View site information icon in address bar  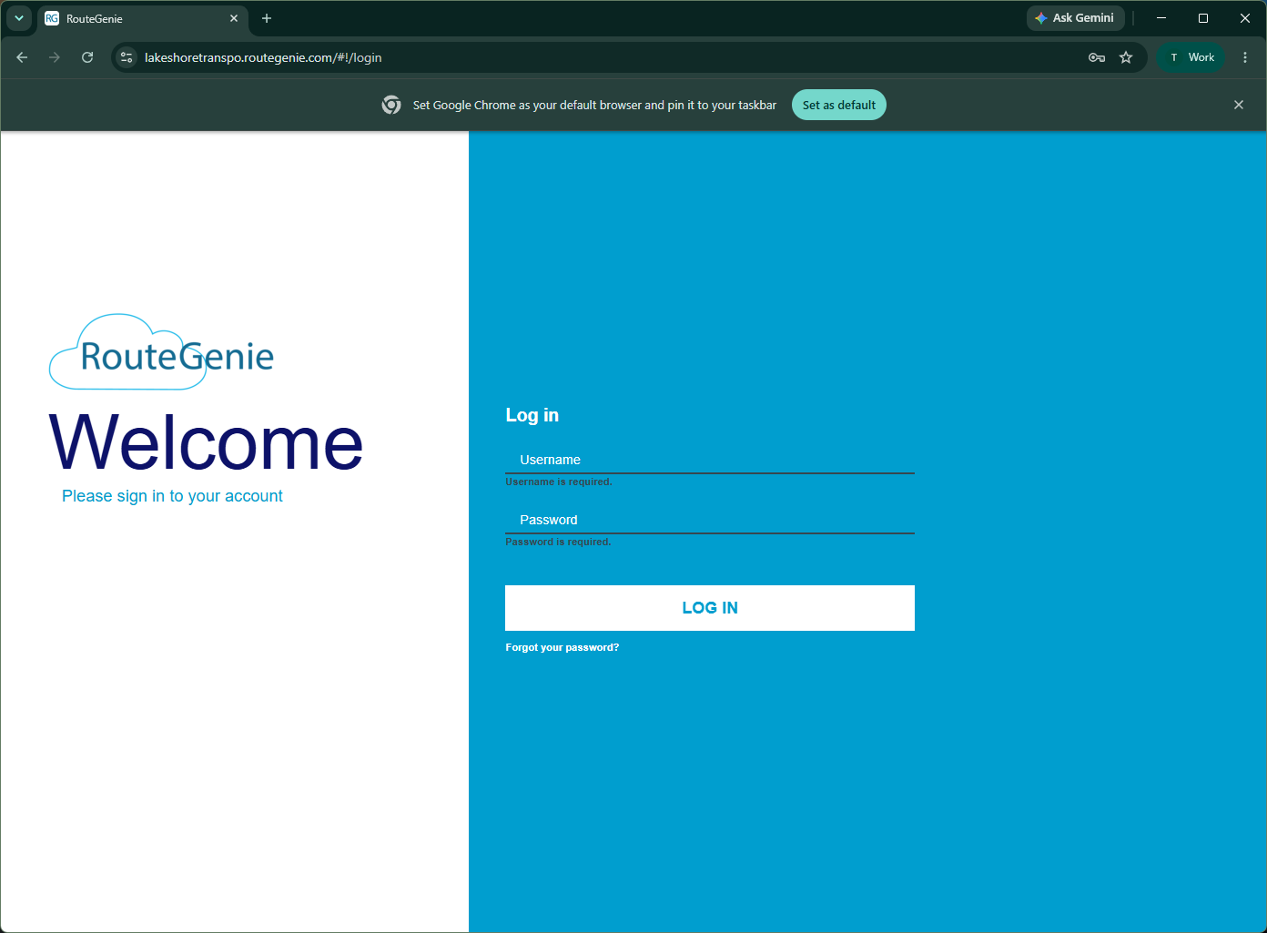(127, 57)
